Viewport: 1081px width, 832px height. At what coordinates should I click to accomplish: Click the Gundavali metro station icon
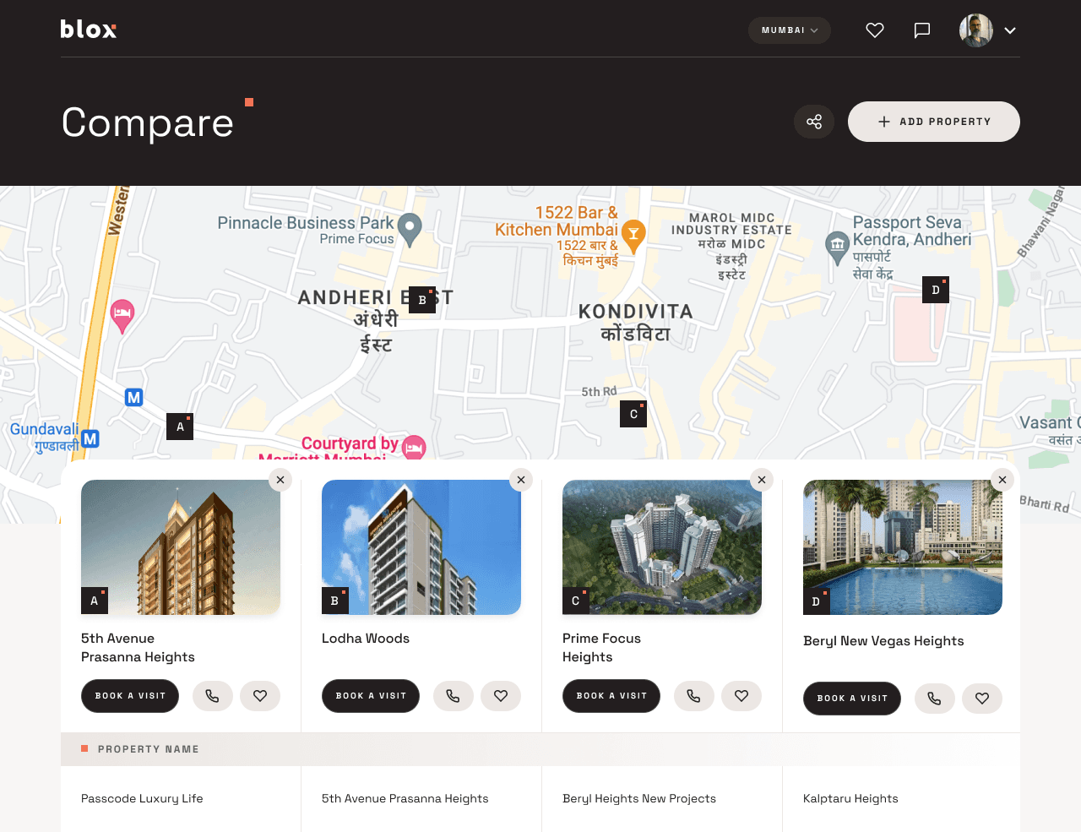[90, 438]
